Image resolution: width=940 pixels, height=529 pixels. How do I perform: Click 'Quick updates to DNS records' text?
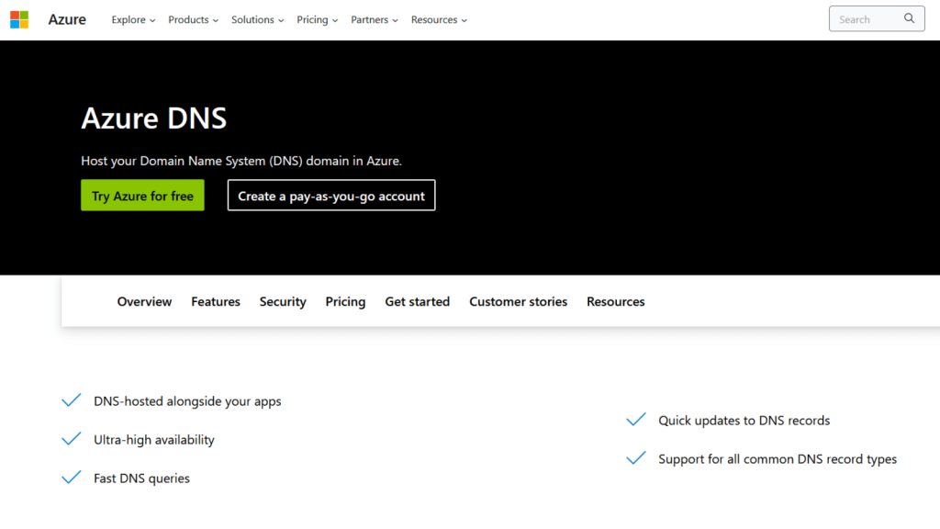(x=744, y=421)
